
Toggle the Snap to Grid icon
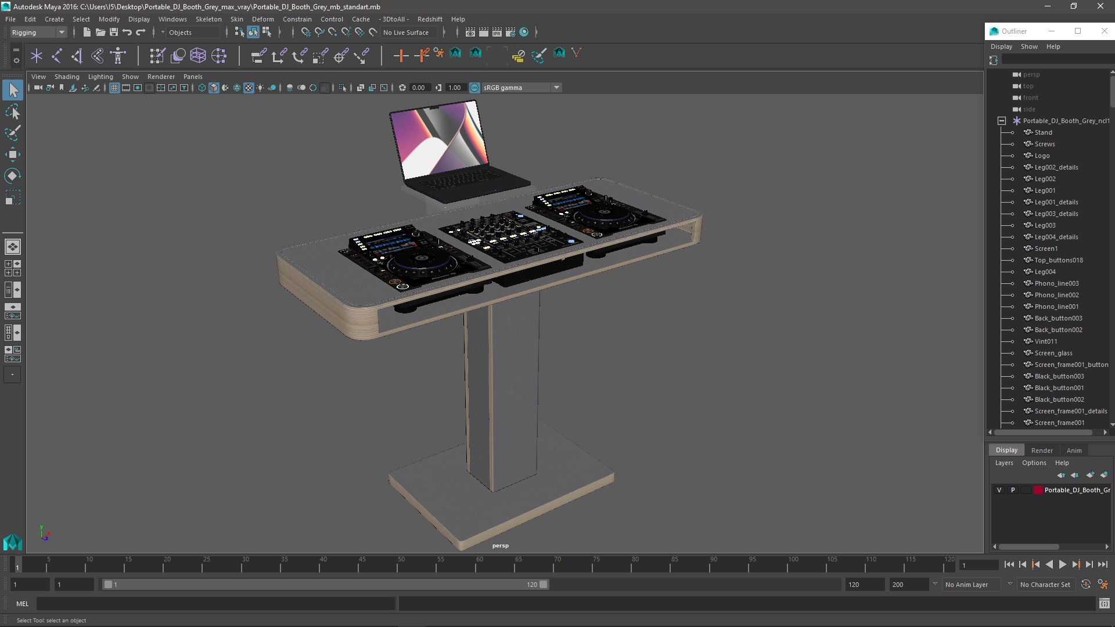coord(305,32)
